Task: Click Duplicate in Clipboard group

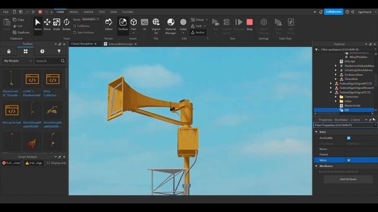Action: tap(21, 32)
